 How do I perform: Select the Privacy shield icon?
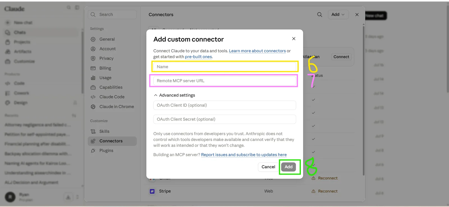93,58
